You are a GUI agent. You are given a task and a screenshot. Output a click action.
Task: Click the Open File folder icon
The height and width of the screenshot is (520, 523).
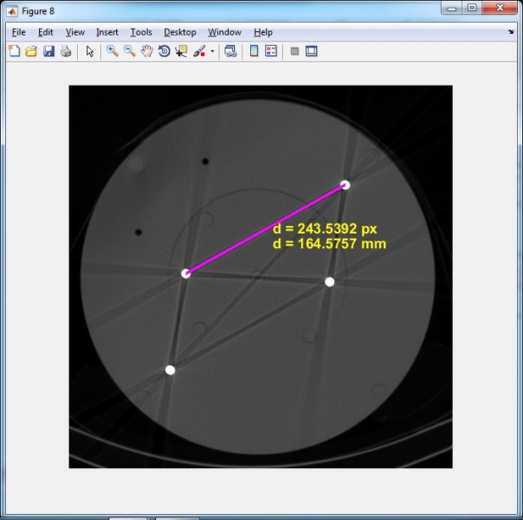click(x=31, y=52)
